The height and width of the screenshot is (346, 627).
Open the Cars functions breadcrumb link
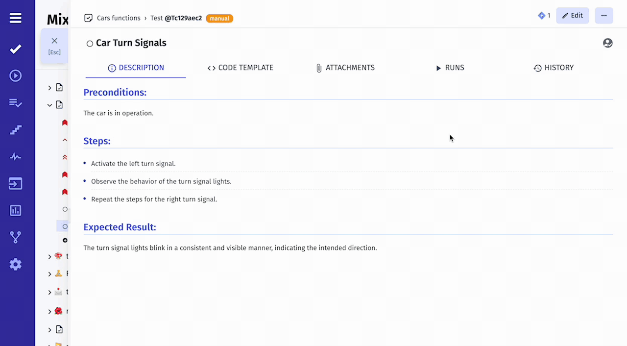119,18
